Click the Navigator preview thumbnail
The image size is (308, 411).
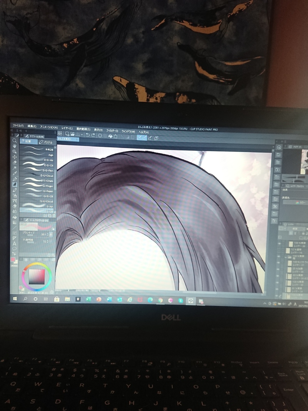(304, 162)
